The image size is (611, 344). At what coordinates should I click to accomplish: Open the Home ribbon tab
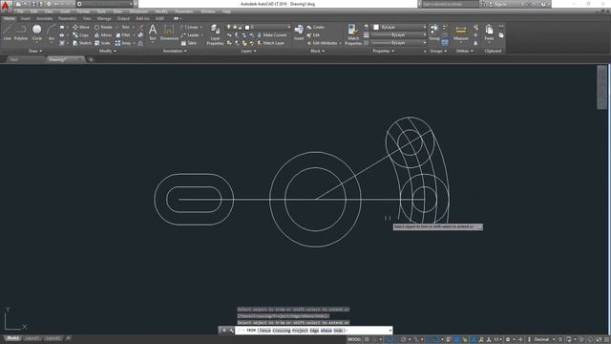click(x=9, y=18)
